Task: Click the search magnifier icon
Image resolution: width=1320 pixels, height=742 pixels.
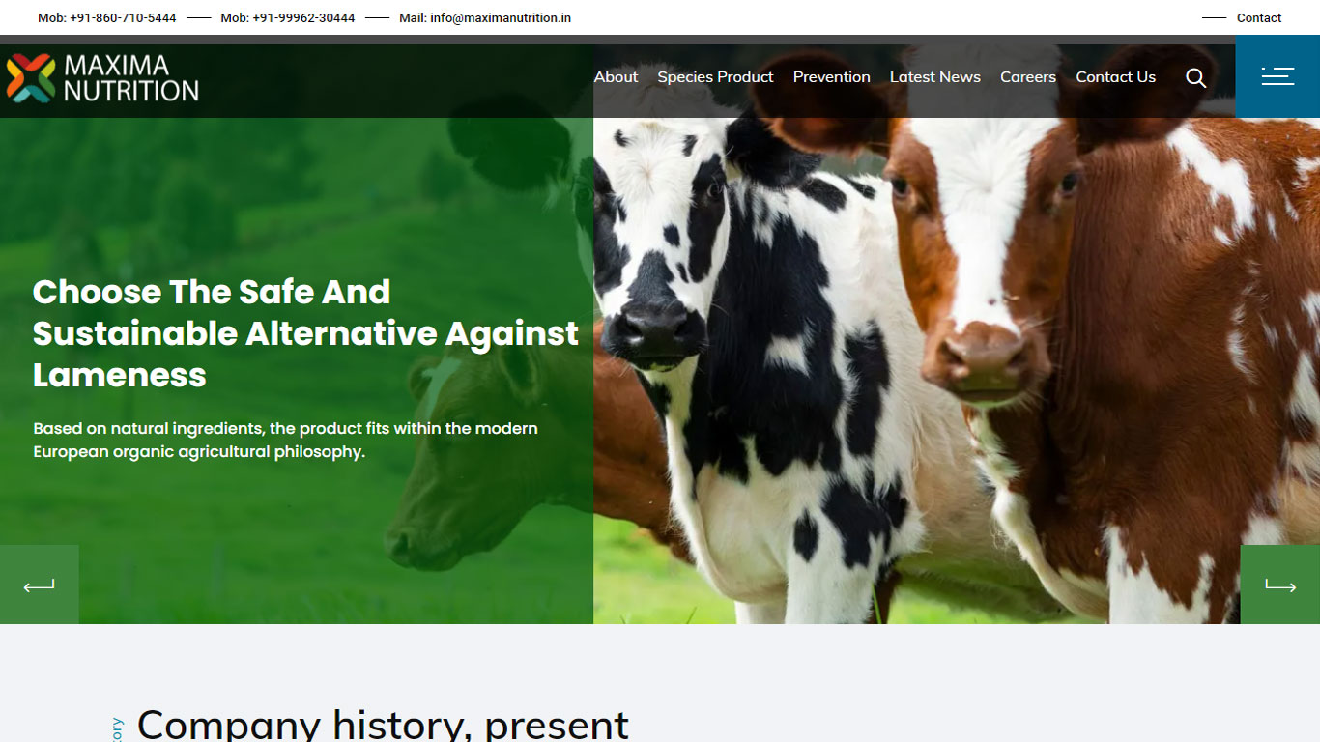Action: point(1196,77)
